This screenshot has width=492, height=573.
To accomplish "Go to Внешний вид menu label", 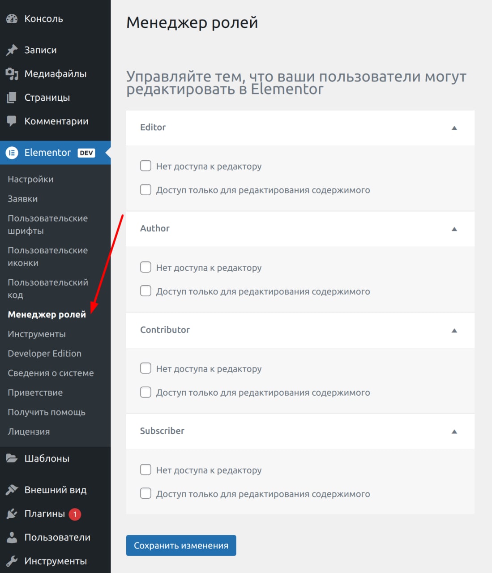I will click(56, 490).
